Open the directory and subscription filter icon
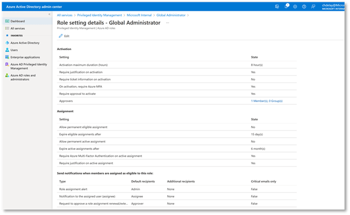This screenshot has width=350, height=215. click(x=277, y=6)
